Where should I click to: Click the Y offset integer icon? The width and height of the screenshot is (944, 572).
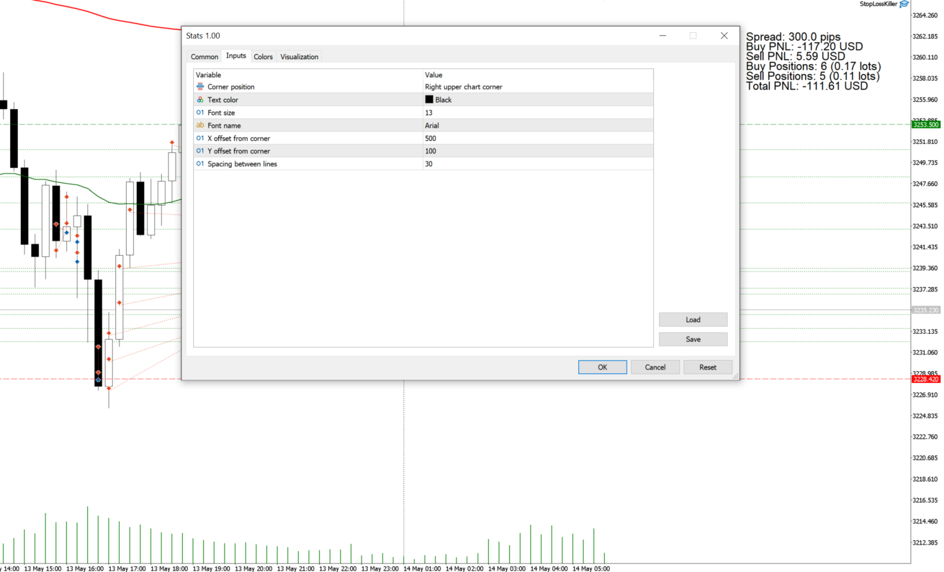point(200,151)
